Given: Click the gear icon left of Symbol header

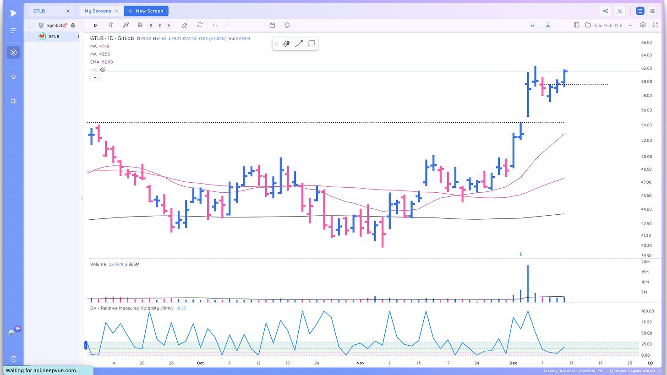Looking at the screenshot, I should coord(41,25).
